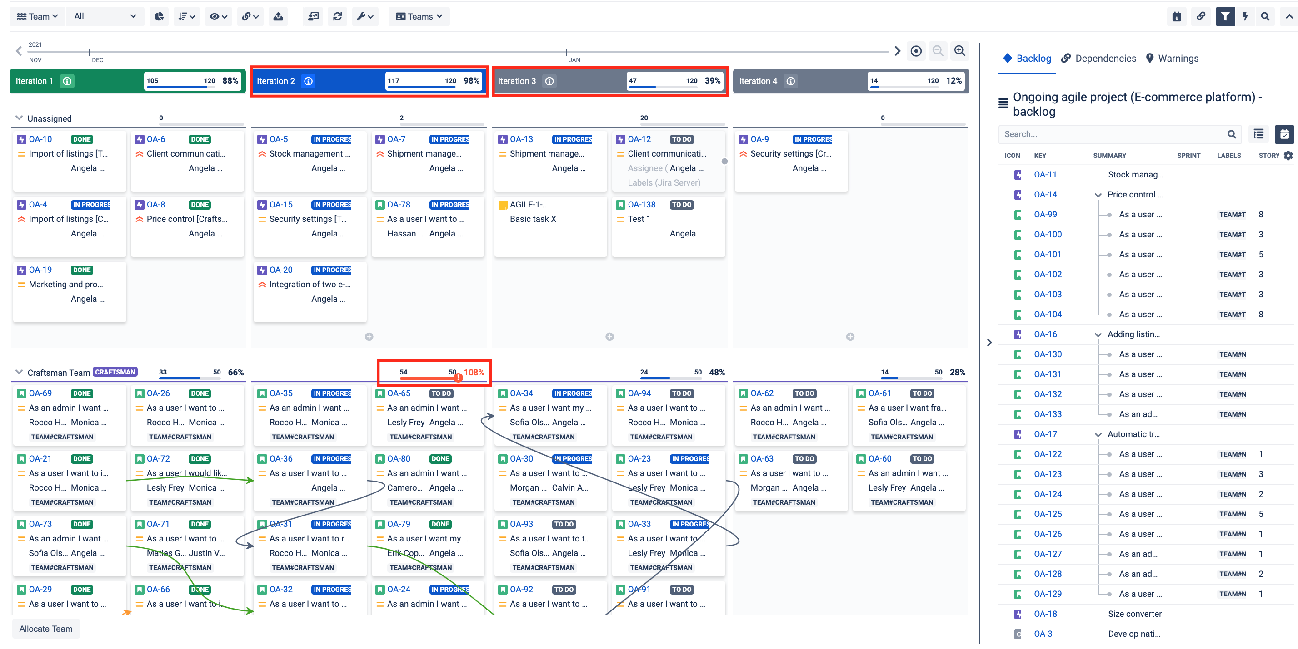Click the search icon on the right toolbar
The height and width of the screenshot is (649, 1298).
pyautogui.click(x=1265, y=16)
